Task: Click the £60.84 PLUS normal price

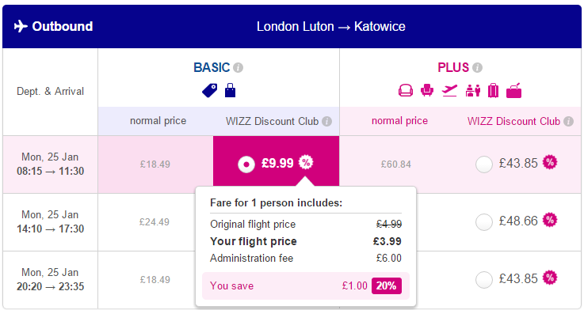Action: click(396, 164)
